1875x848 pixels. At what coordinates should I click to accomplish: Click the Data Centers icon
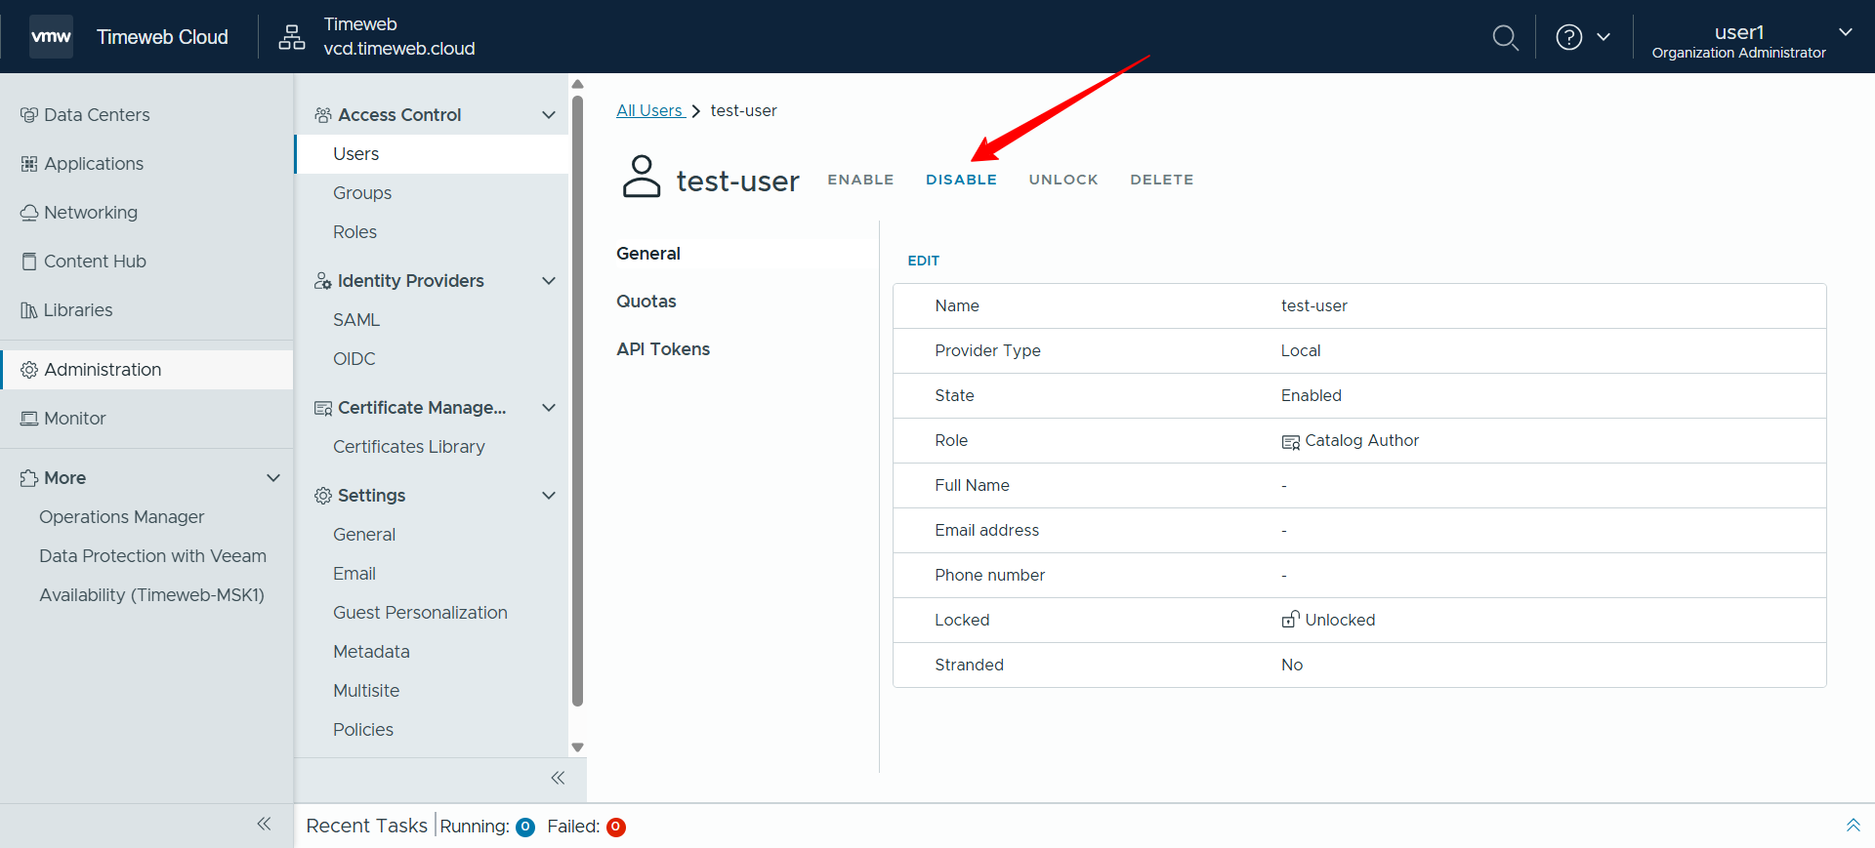click(29, 115)
